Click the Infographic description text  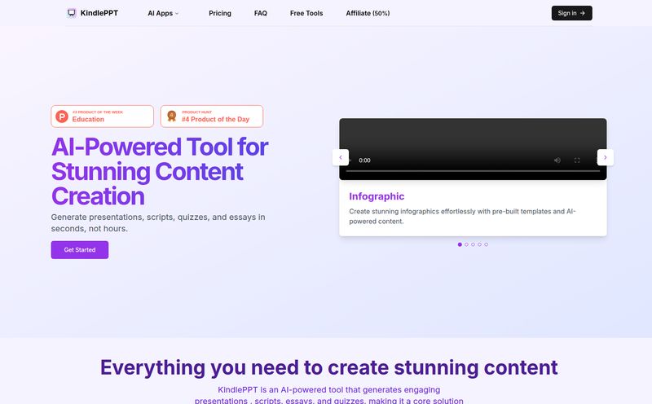click(462, 216)
